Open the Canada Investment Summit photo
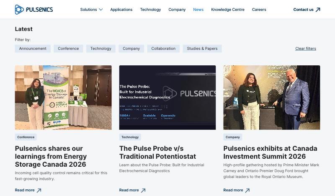This screenshot has height=196, width=335. point(271,98)
